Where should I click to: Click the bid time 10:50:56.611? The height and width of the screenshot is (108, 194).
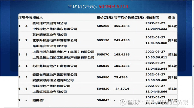pyautogui.click(x=156, y=57)
